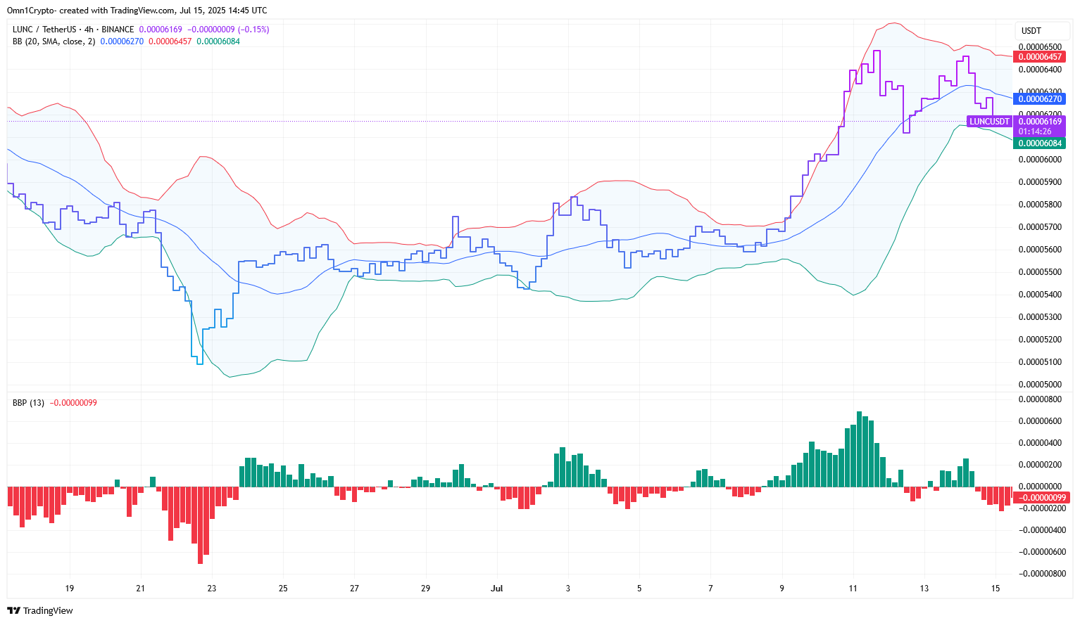Click the Jul label on the time axis
1080x623 pixels.
tap(497, 589)
